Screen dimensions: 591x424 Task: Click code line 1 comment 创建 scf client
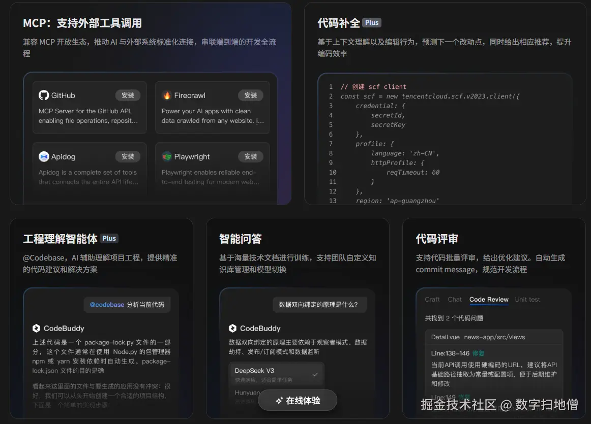[x=373, y=86]
